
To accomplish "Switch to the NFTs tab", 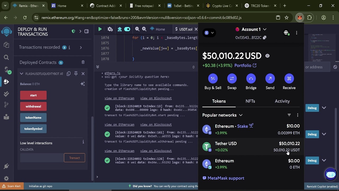I will [250, 101].
